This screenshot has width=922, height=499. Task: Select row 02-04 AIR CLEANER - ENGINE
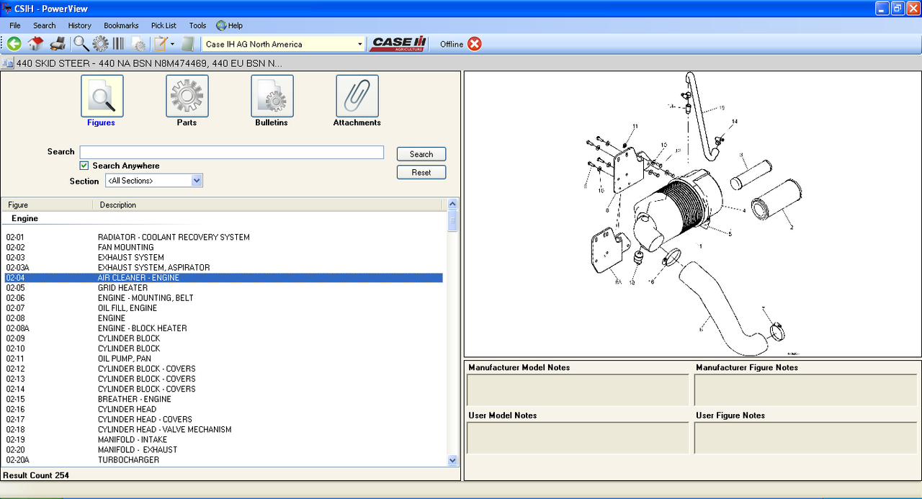223,278
